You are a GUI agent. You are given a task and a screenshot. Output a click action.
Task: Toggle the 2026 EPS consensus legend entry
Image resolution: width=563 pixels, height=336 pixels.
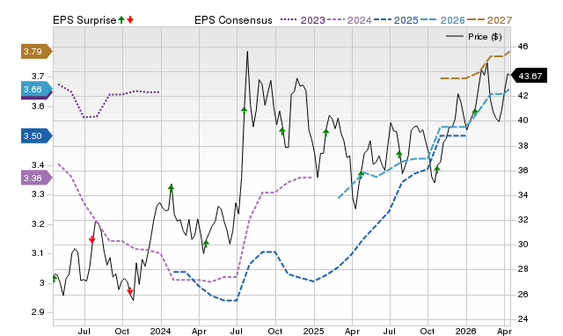click(442, 20)
